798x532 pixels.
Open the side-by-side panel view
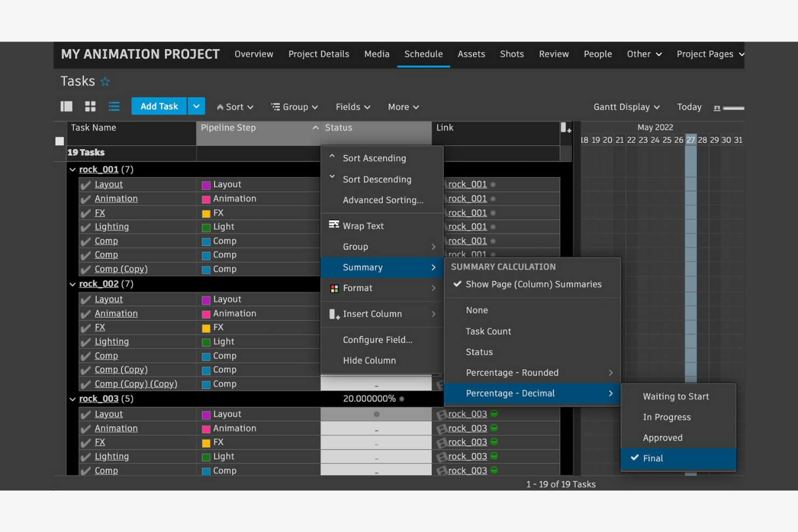pyautogui.click(x=66, y=106)
